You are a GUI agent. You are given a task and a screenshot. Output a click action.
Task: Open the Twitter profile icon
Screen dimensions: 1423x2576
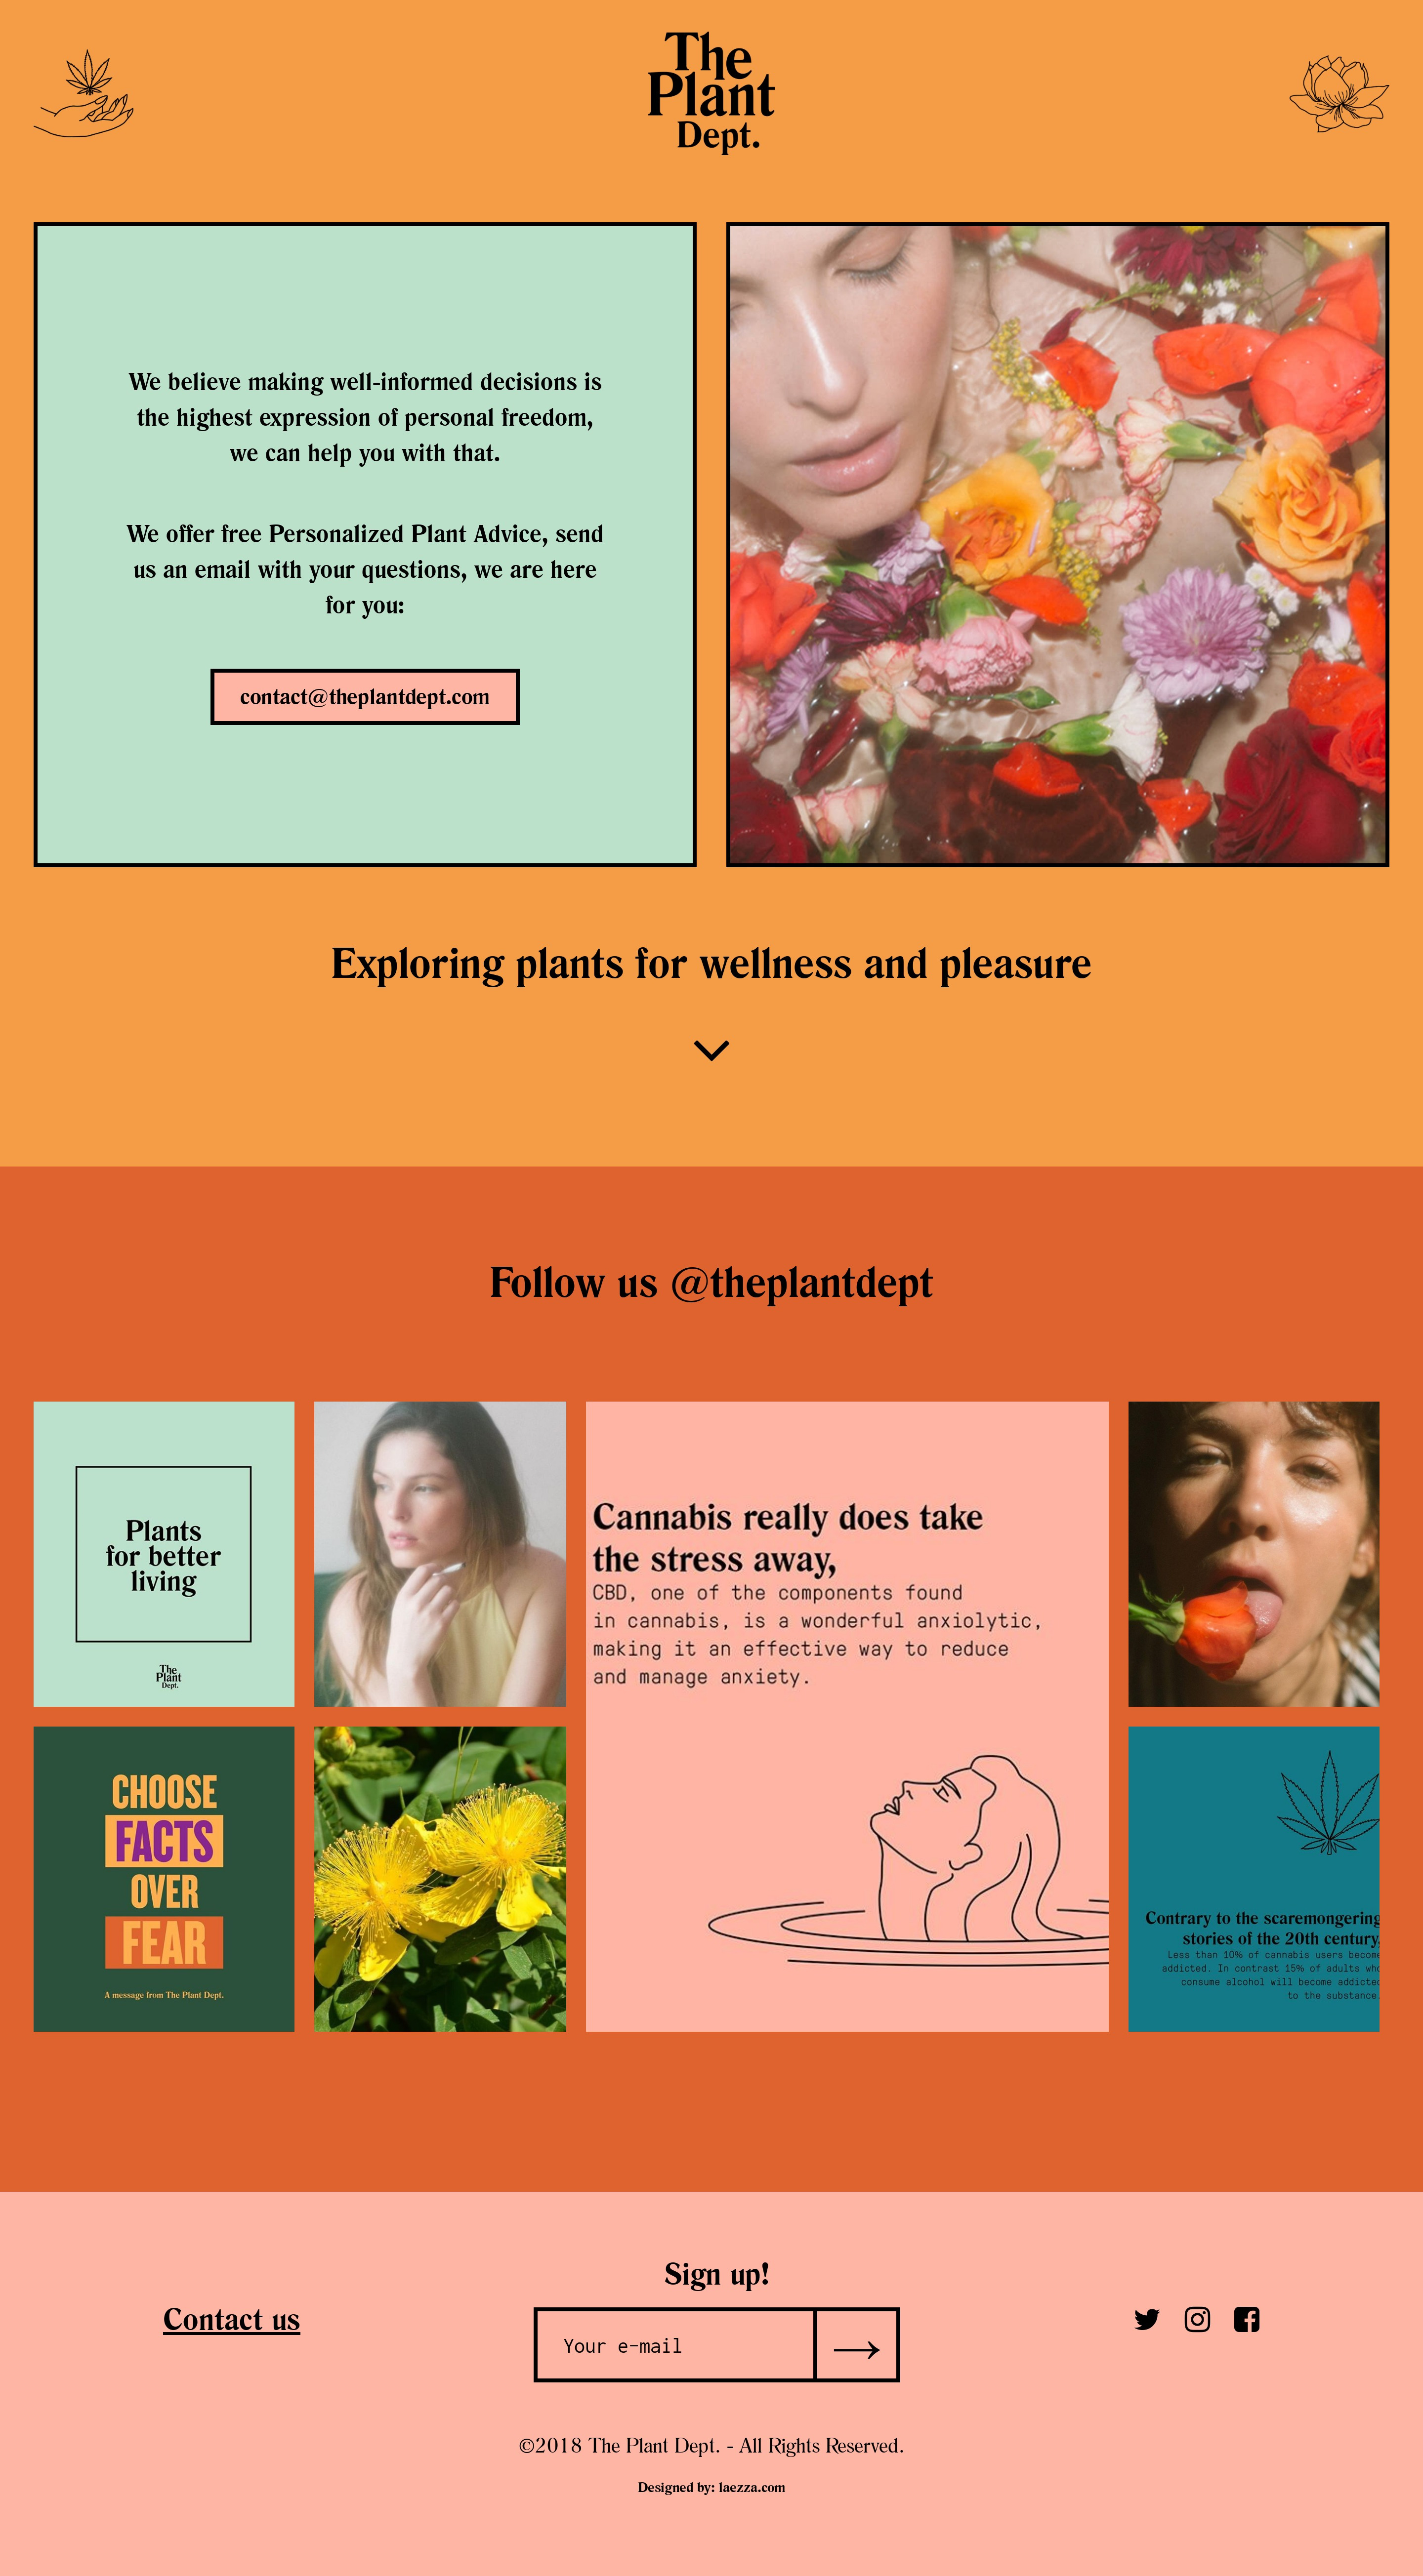[1147, 2319]
